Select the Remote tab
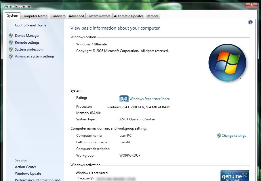The height and width of the screenshot is (181, 261). [x=153, y=16]
